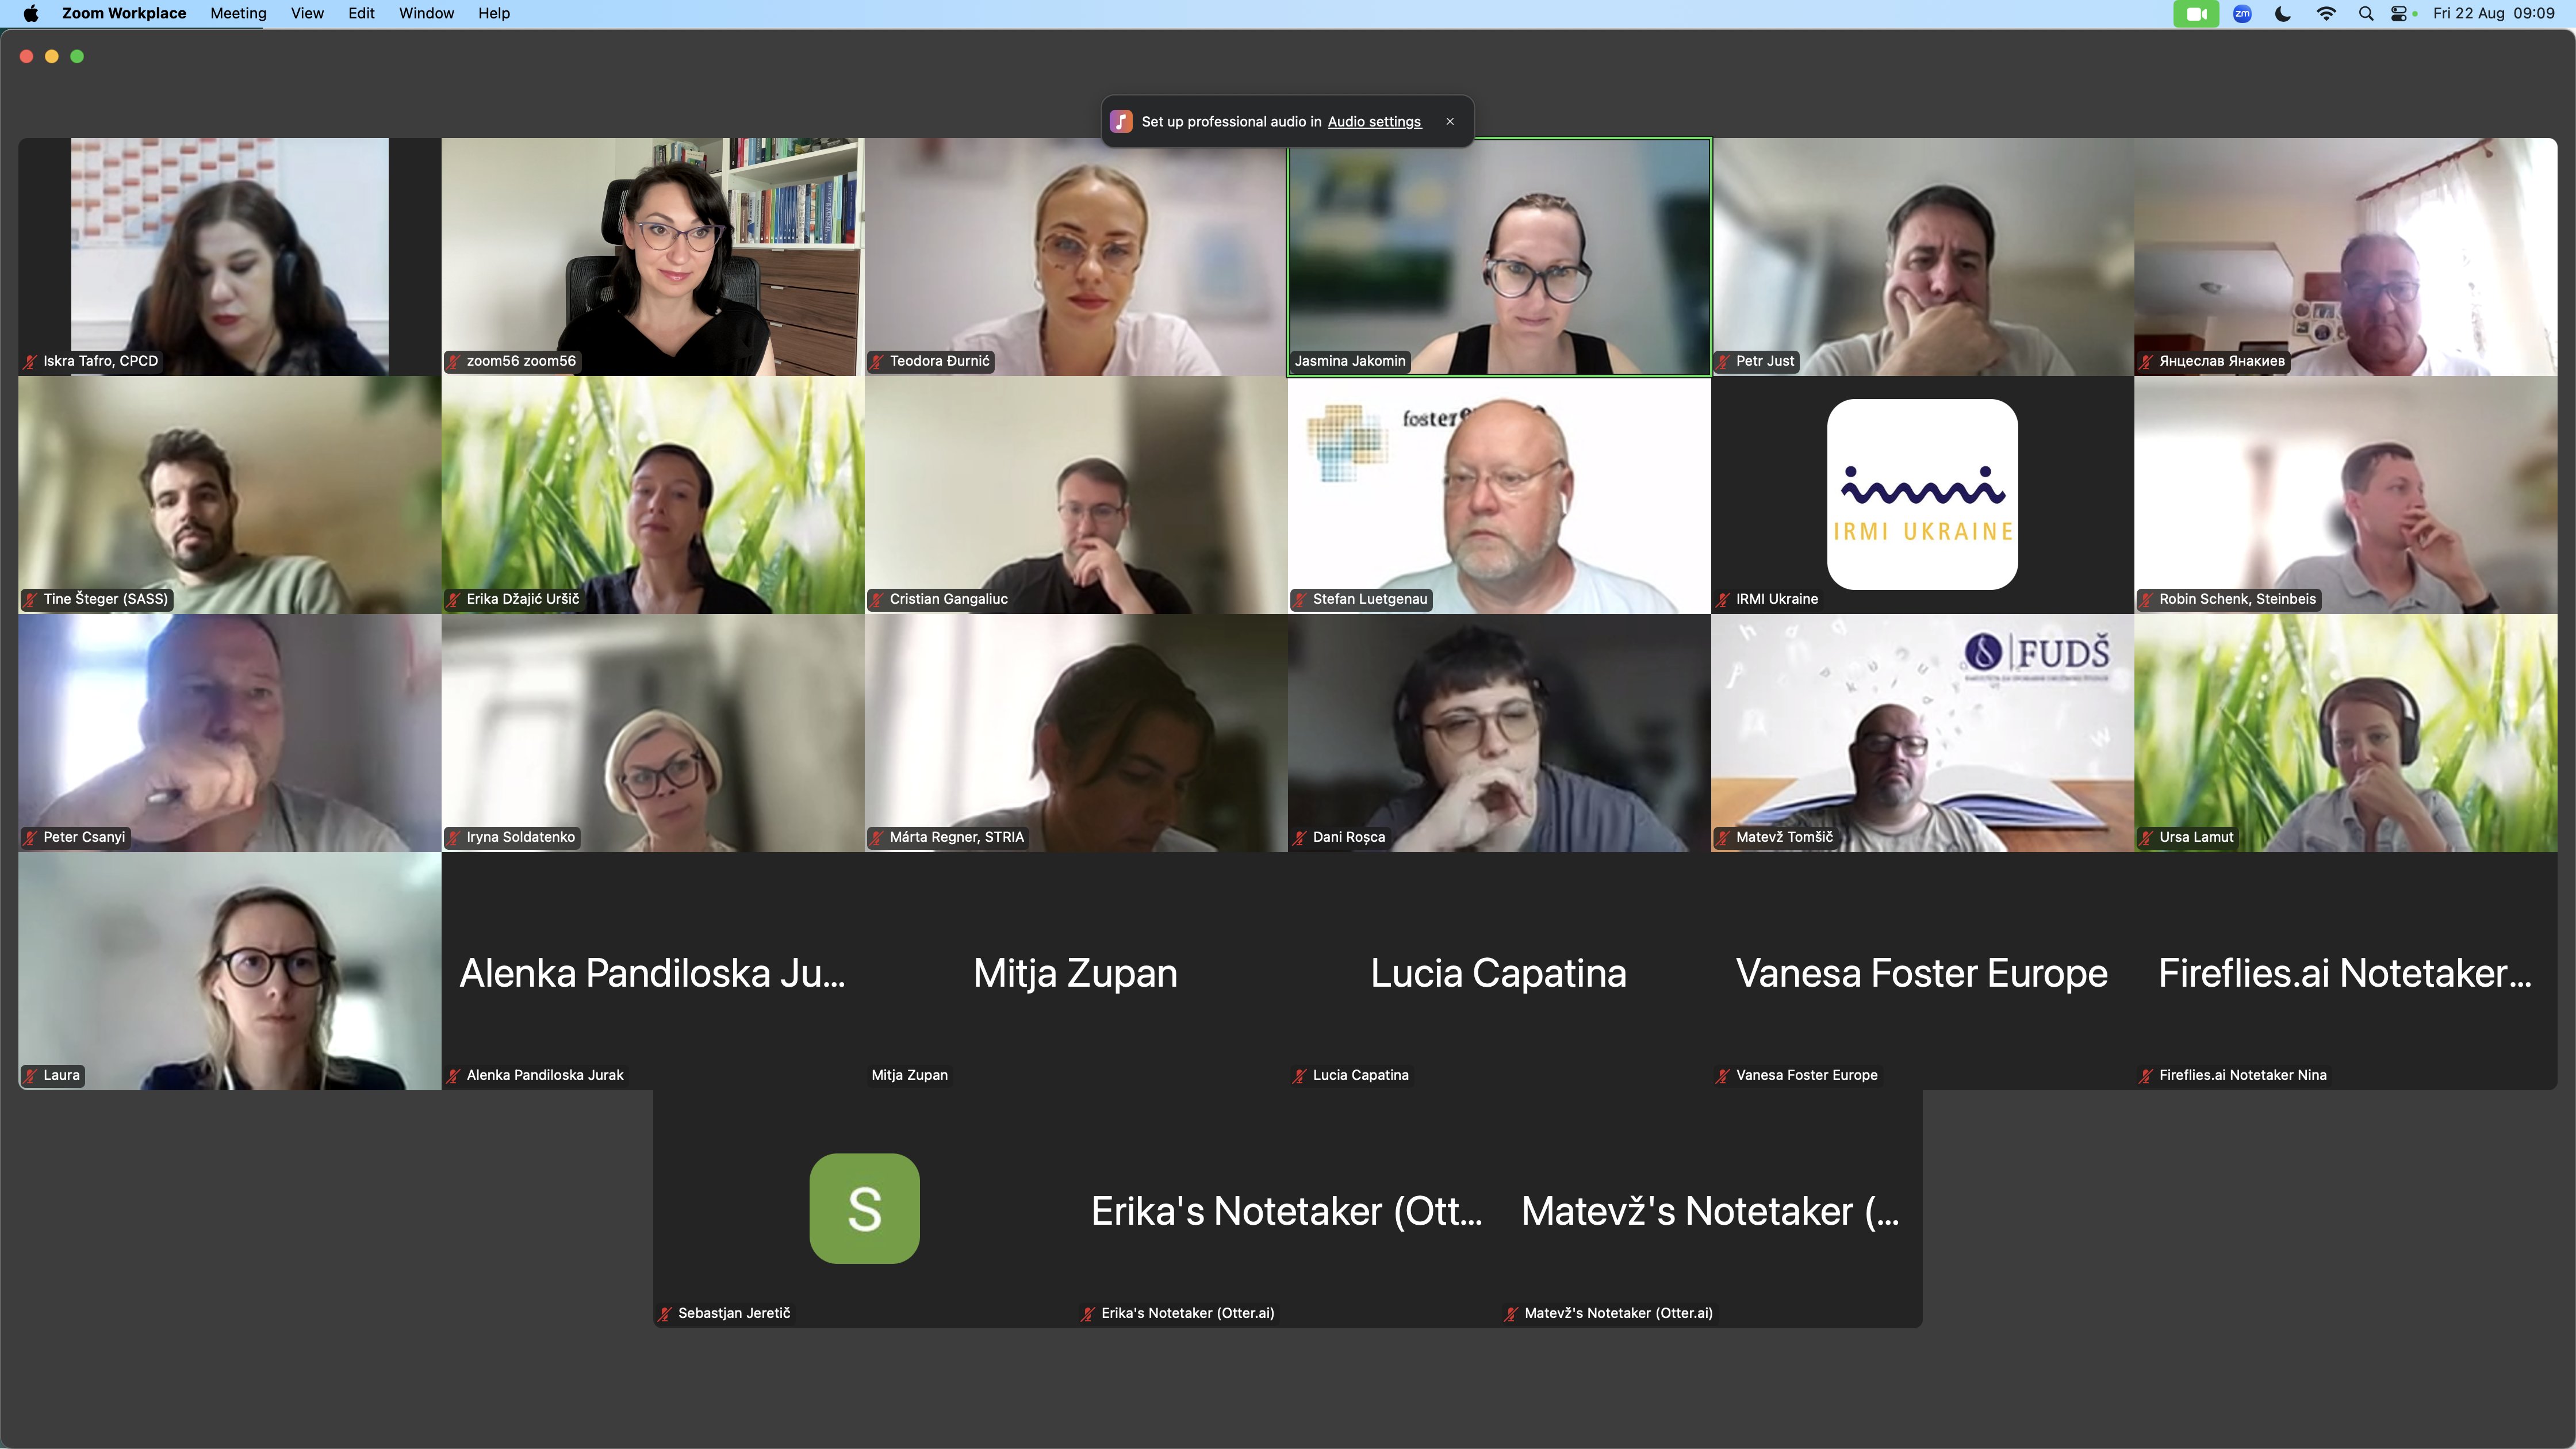Viewport: 2576px width, 1449px height.
Task: Click Sebastjan Jeretič's green S avatar
Action: click(x=864, y=1208)
